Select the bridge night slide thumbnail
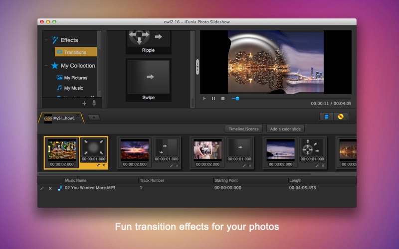 (280, 150)
